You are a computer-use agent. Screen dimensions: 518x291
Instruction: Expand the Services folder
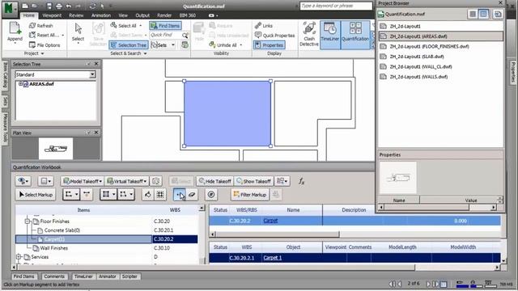click(x=19, y=257)
